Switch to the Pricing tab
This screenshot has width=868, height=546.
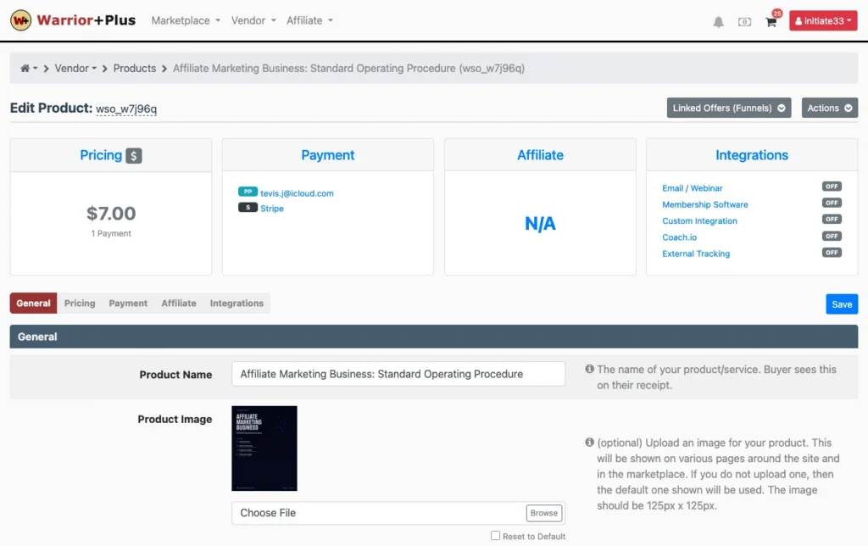click(x=80, y=304)
